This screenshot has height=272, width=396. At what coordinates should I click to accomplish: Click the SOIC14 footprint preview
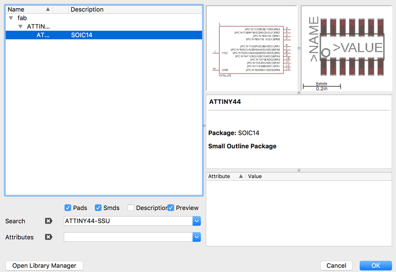click(346, 48)
